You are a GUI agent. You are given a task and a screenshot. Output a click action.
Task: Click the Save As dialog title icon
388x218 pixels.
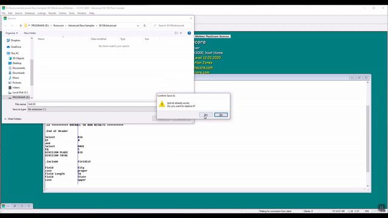click(5, 18)
